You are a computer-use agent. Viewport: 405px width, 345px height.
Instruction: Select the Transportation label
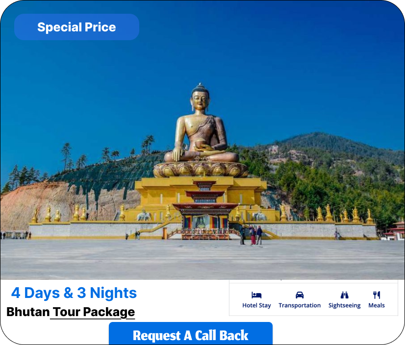300,305
